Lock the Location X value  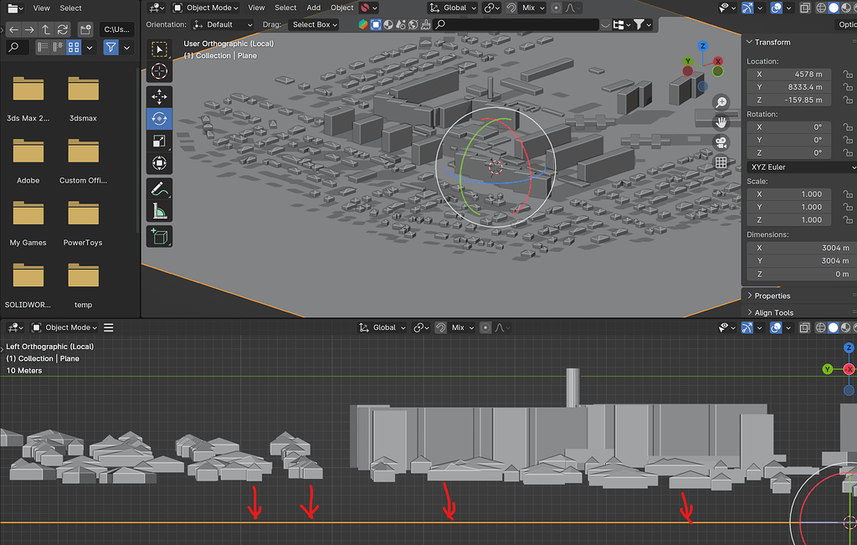(x=847, y=75)
